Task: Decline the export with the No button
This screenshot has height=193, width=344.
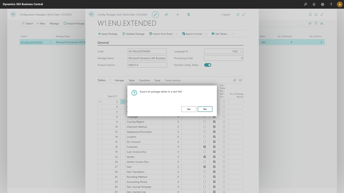Action: 205,109
